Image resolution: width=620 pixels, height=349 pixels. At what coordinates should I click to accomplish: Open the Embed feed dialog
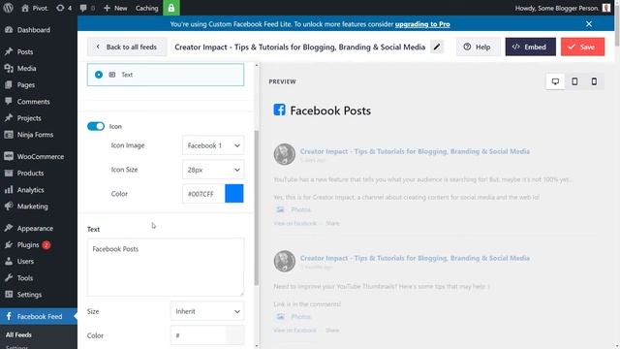point(530,47)
